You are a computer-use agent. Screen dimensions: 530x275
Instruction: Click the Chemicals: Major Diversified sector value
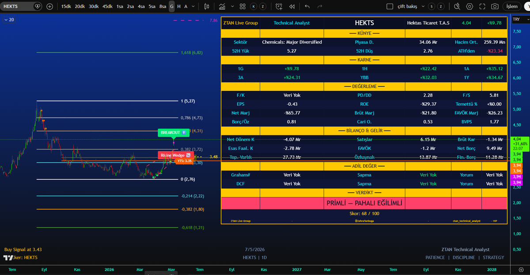tap(292, 42)
